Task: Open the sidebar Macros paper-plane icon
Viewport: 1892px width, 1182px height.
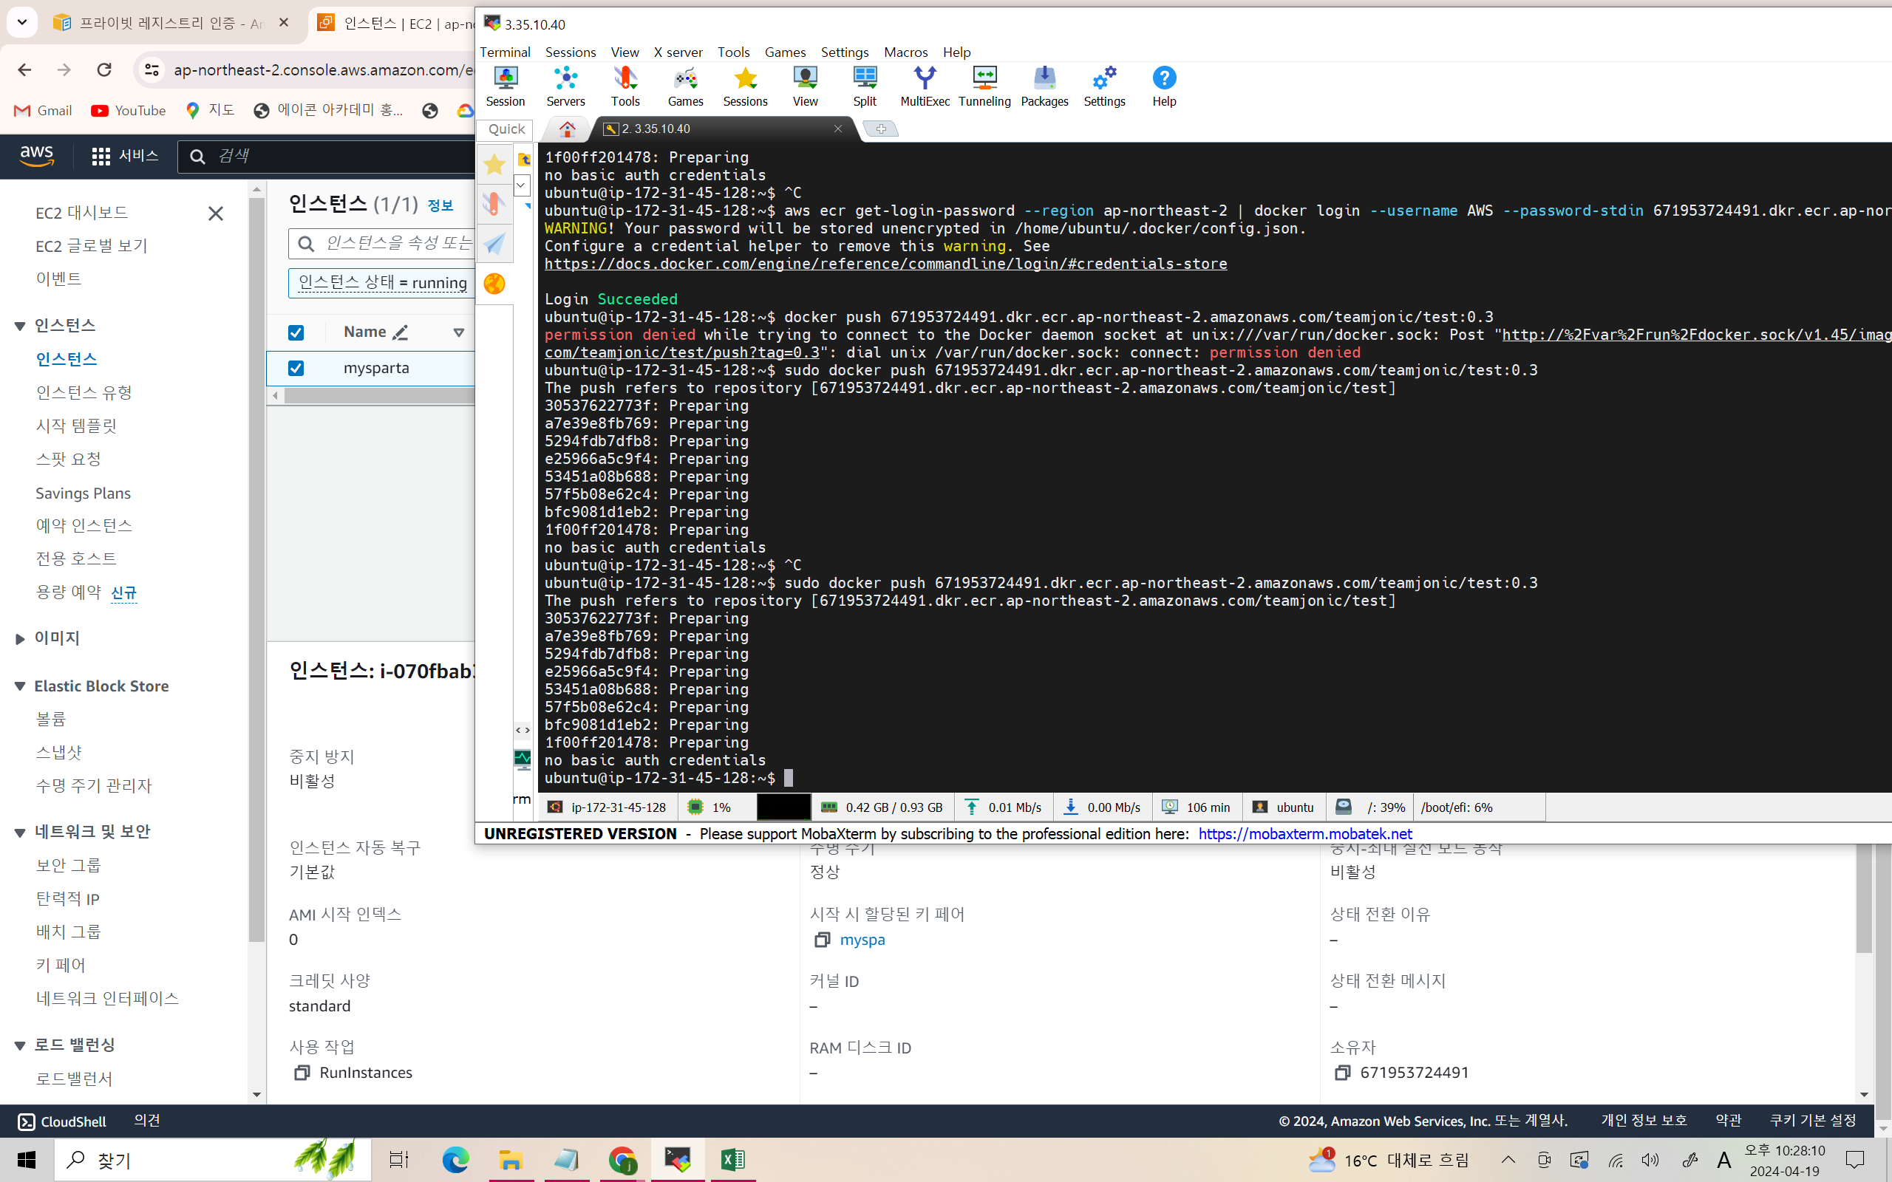Action: coord(494,244)
